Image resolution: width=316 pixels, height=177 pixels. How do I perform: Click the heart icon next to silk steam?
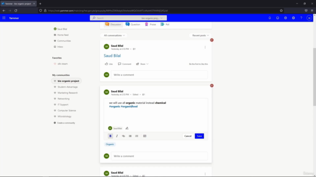pos(55,64)
